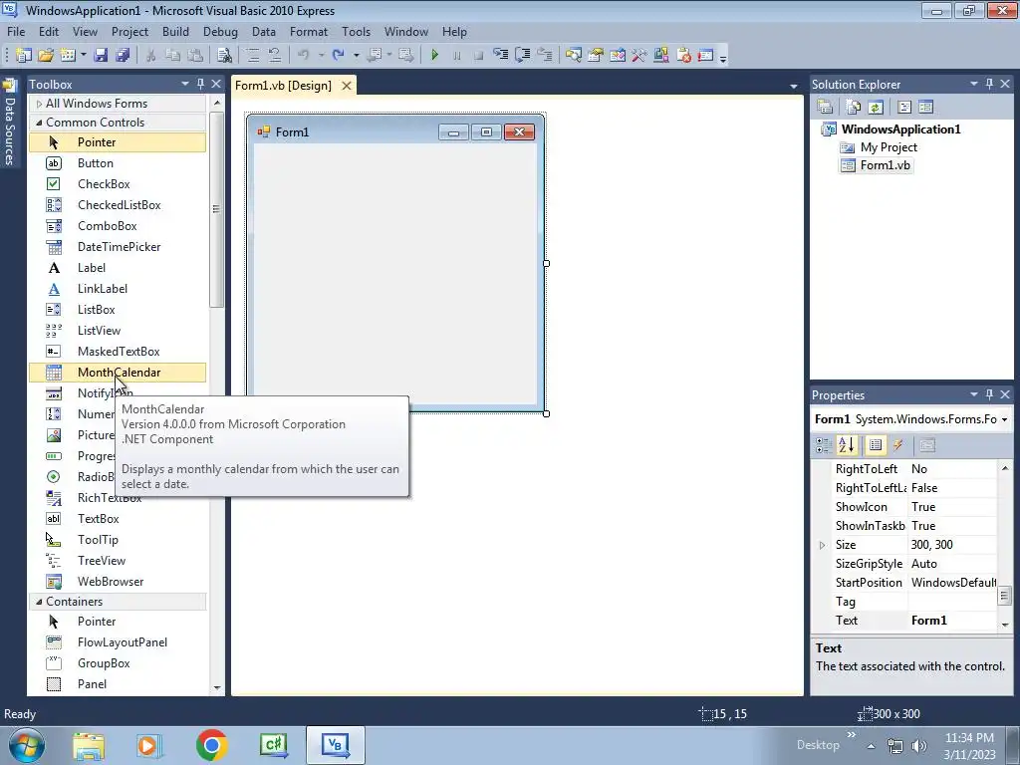1020x765 pixels.
Task: Click the Open File folder icon
Action: coord(46,56)
